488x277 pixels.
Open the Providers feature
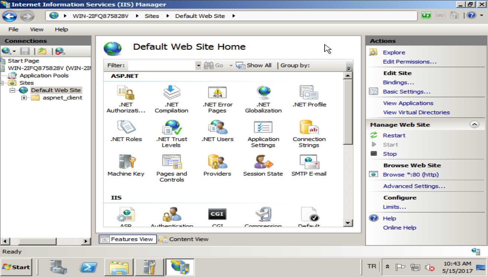click(x=217, y=165)
